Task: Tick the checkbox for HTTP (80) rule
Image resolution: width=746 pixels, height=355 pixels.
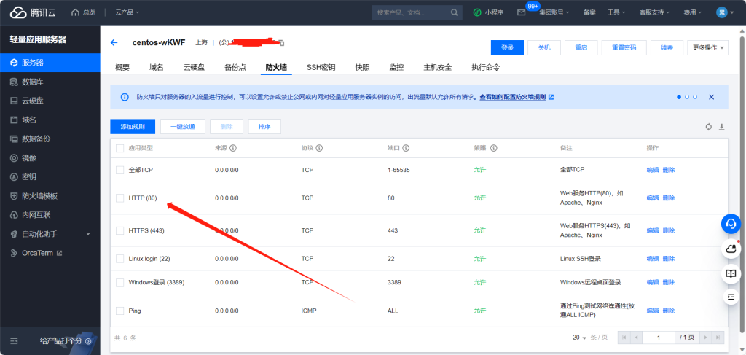Action: click(120, 198)
